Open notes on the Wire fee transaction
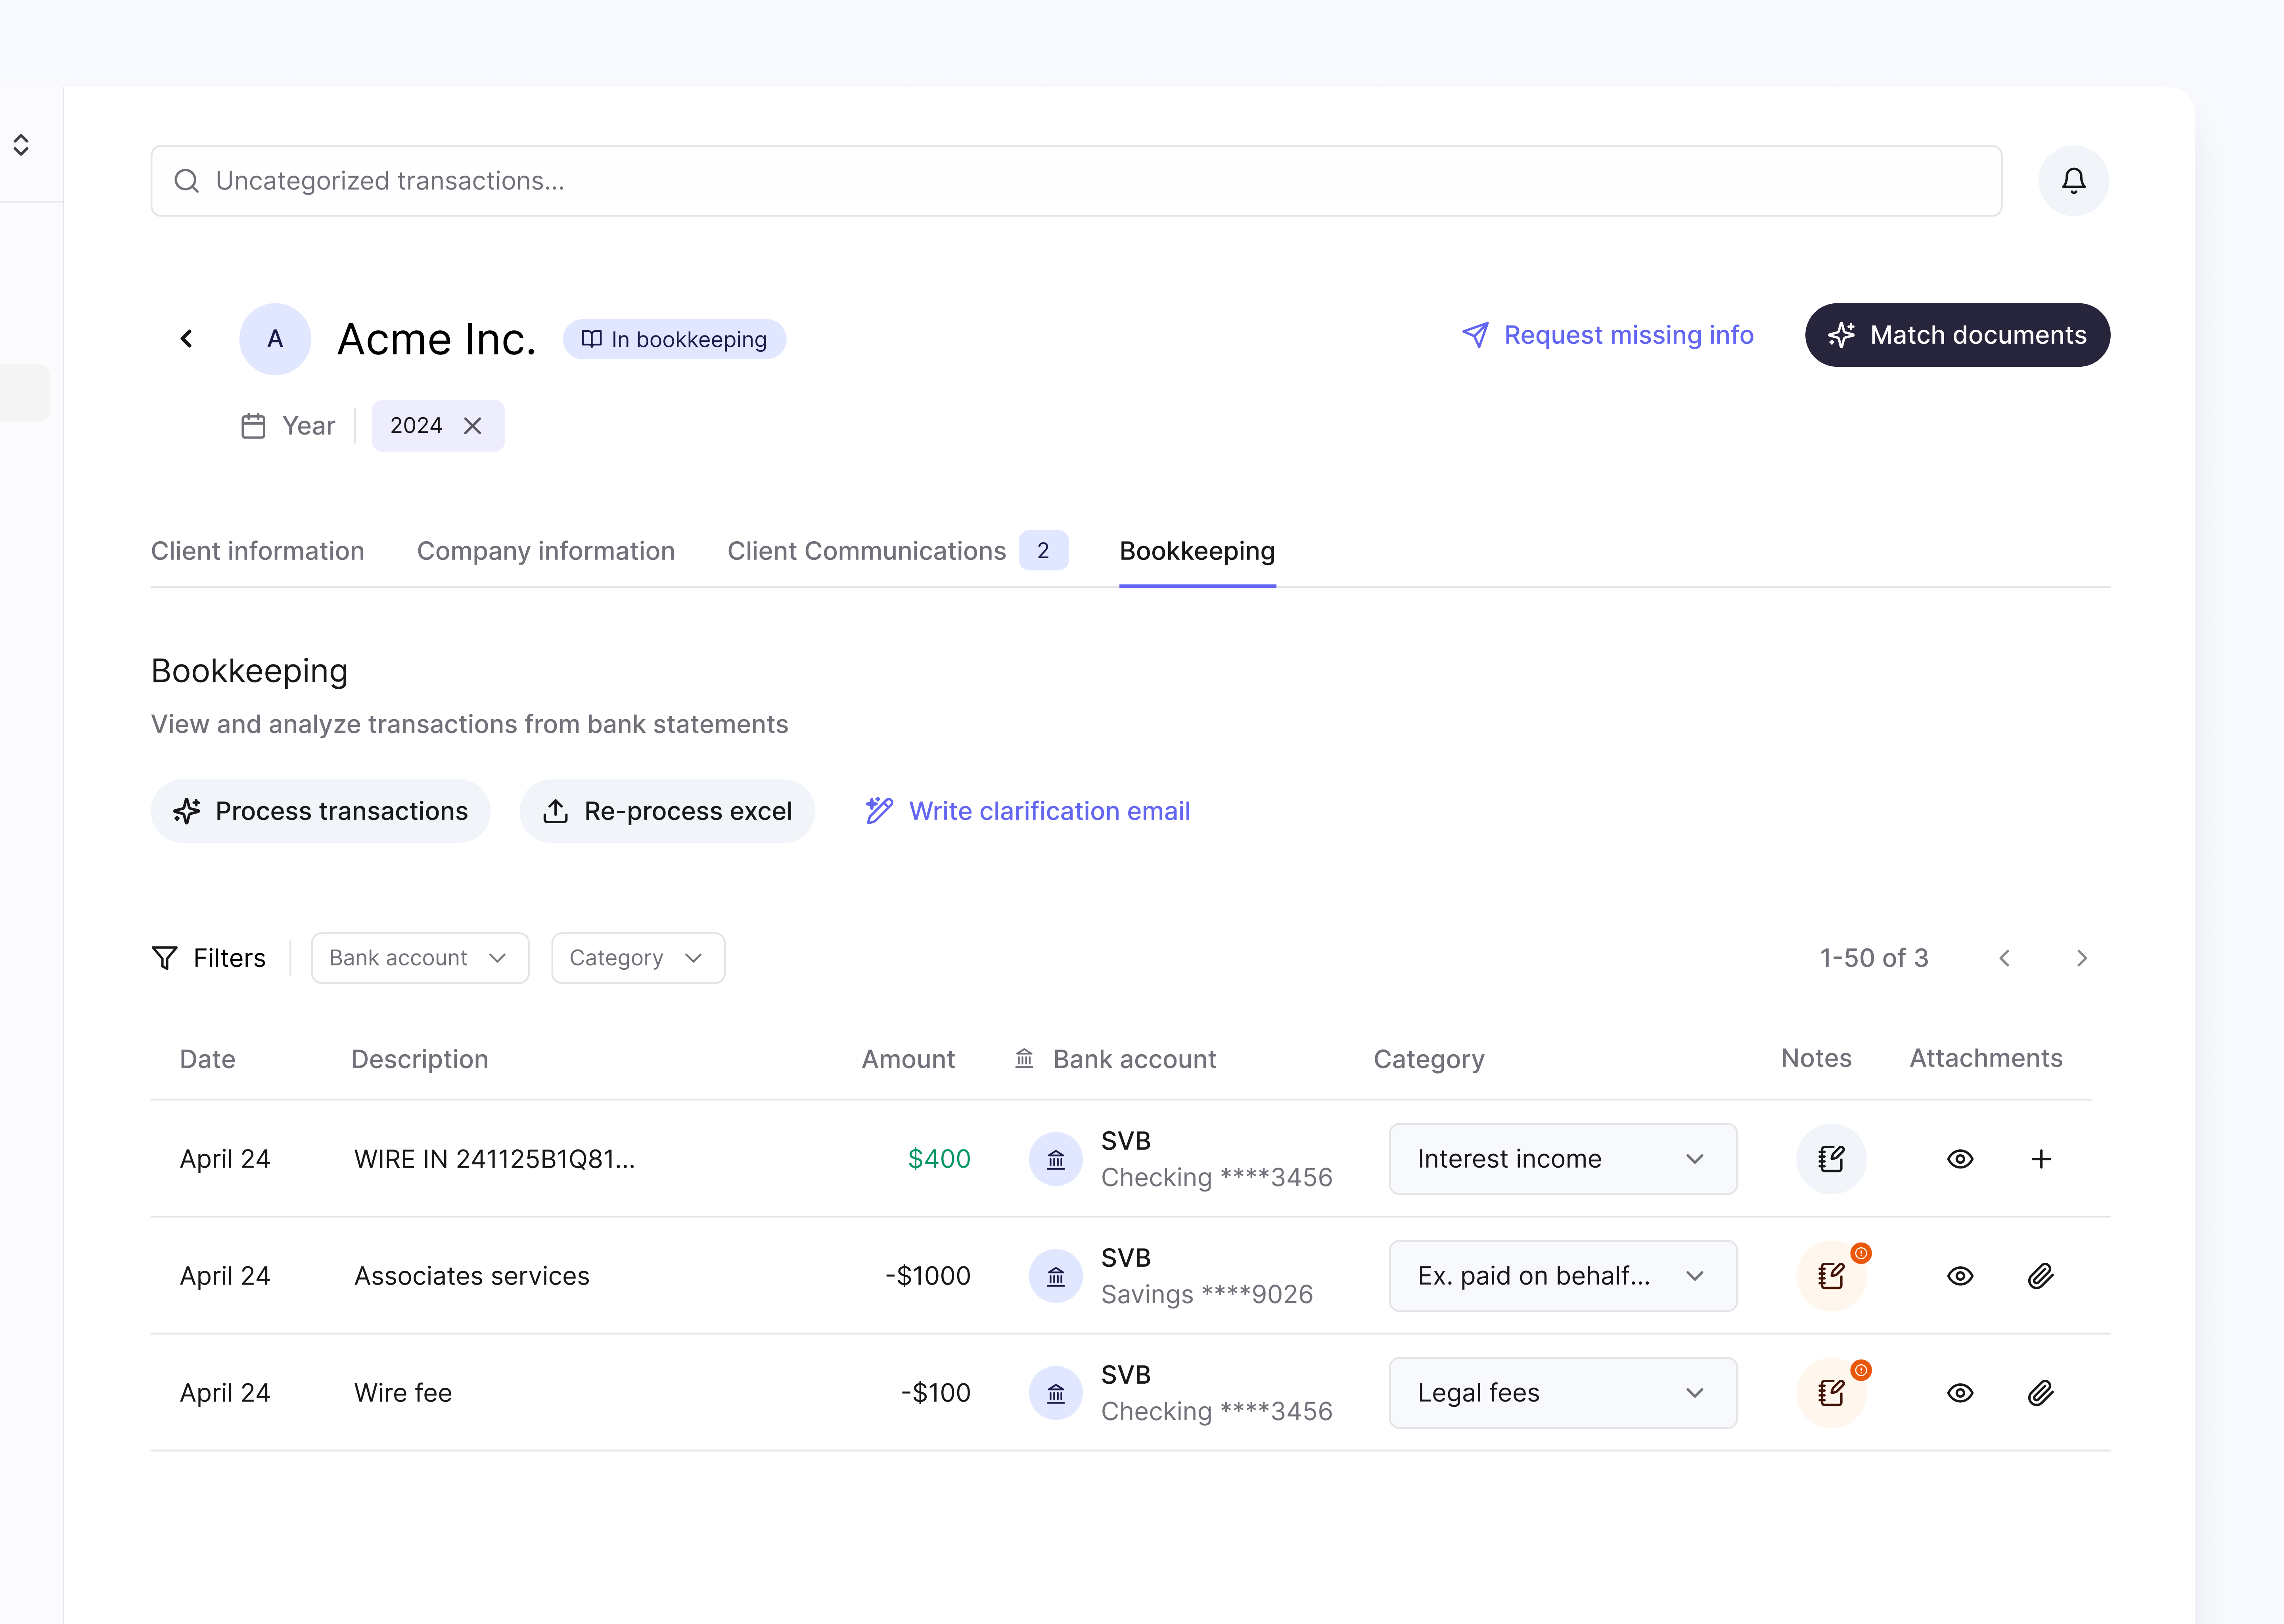 1831,1392
